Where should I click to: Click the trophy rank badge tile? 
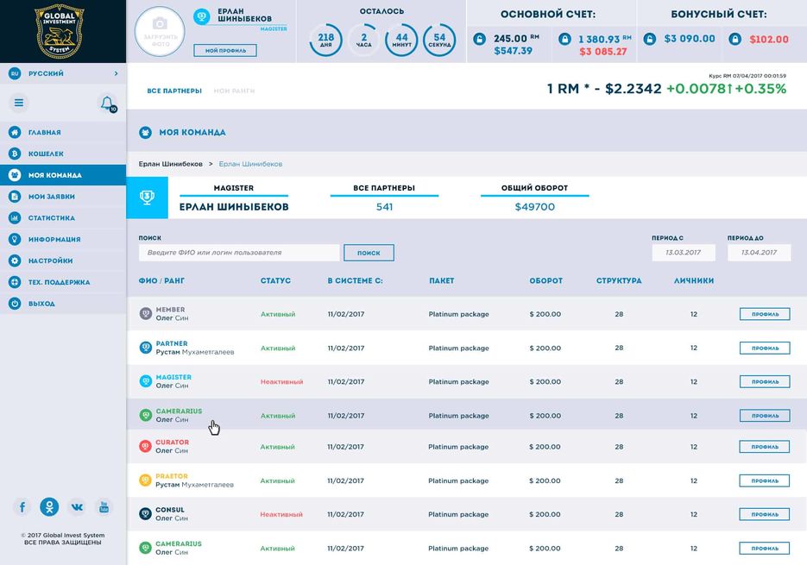pos(148,198)
